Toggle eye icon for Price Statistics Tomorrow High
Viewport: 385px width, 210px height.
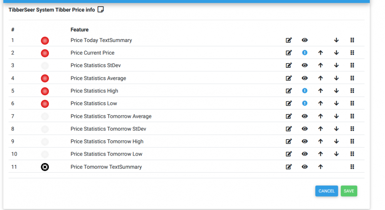(305, 141)
